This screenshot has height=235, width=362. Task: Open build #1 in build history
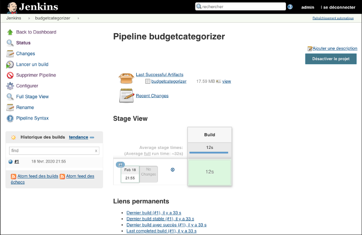click(x=17, y=162)
